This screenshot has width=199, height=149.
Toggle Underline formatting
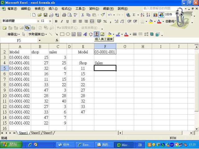pos(67,21)
